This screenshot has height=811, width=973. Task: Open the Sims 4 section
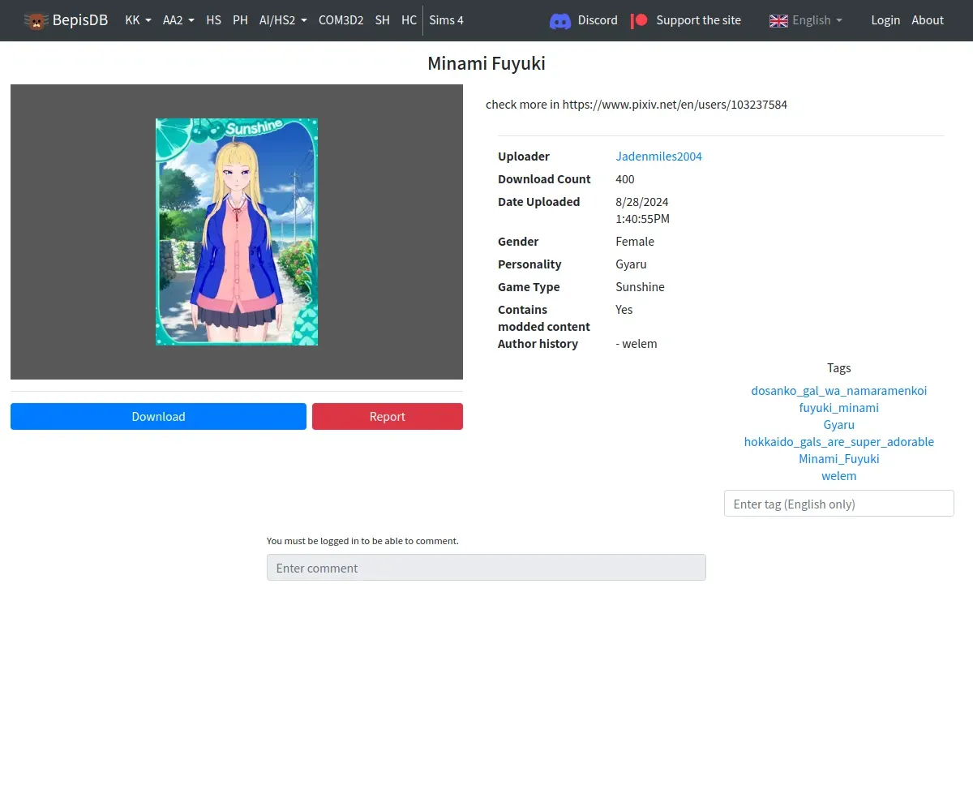point(447,20)
